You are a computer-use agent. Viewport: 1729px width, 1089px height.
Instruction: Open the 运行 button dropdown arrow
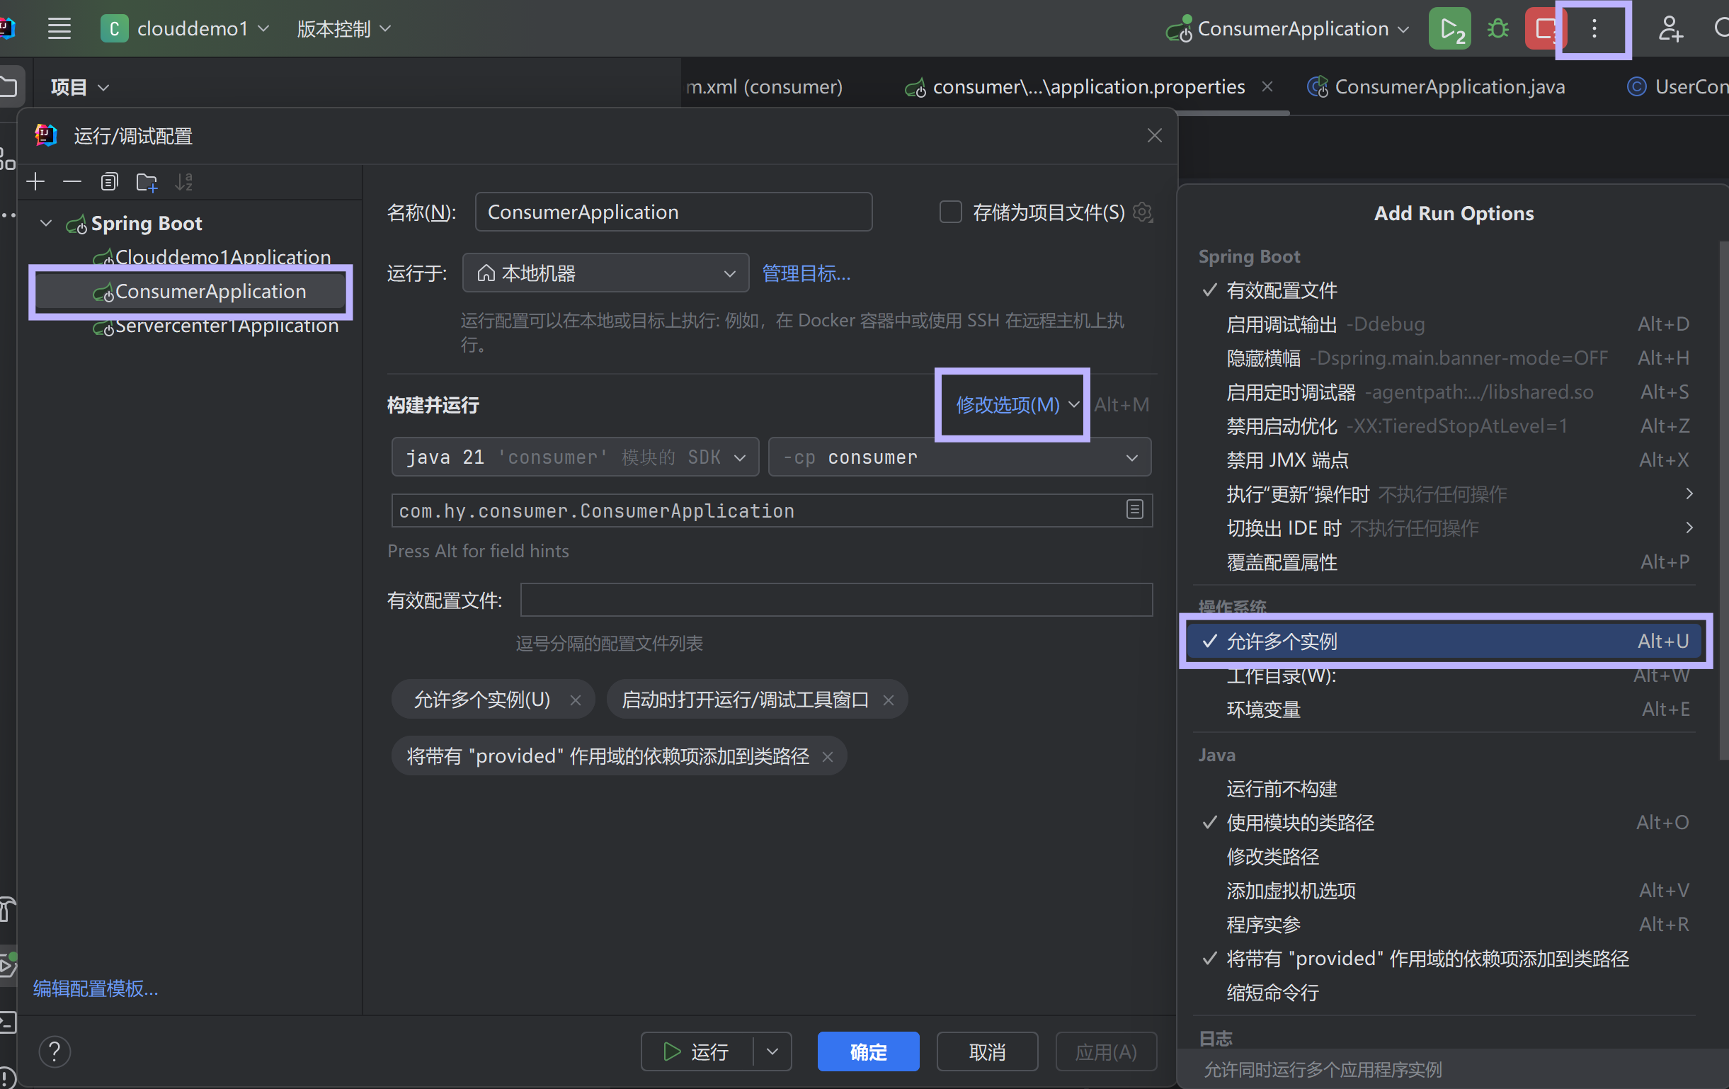point(772,1051)
